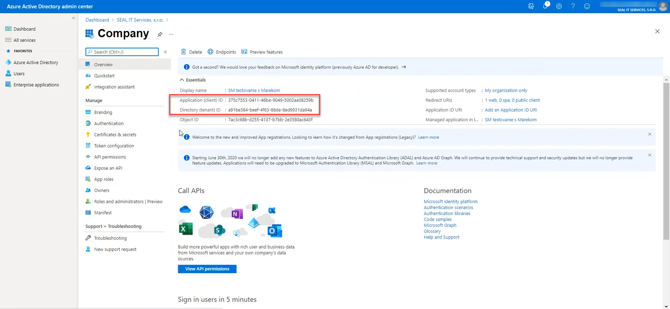Select Overview in the app menu
The width and height of the screenshot is (670, 309).
(x=124, y=65)
